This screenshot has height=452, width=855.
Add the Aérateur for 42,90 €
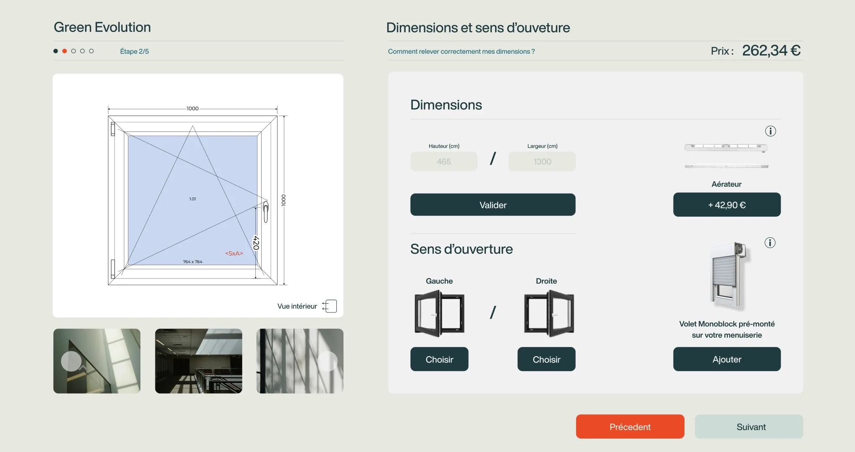click(x=726, y=205)
